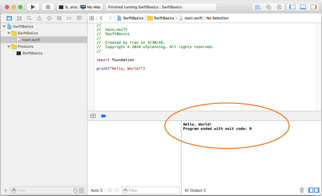322x196 pixels.
Task: Click the Hello, World! console output
Action: point(197,124)
